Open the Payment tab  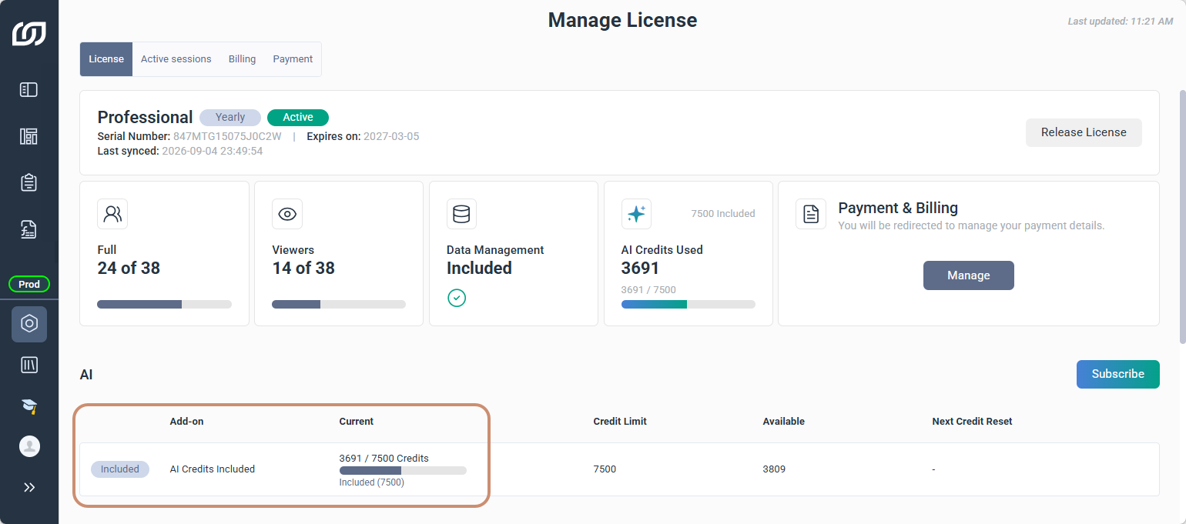[x=293, y=59]
